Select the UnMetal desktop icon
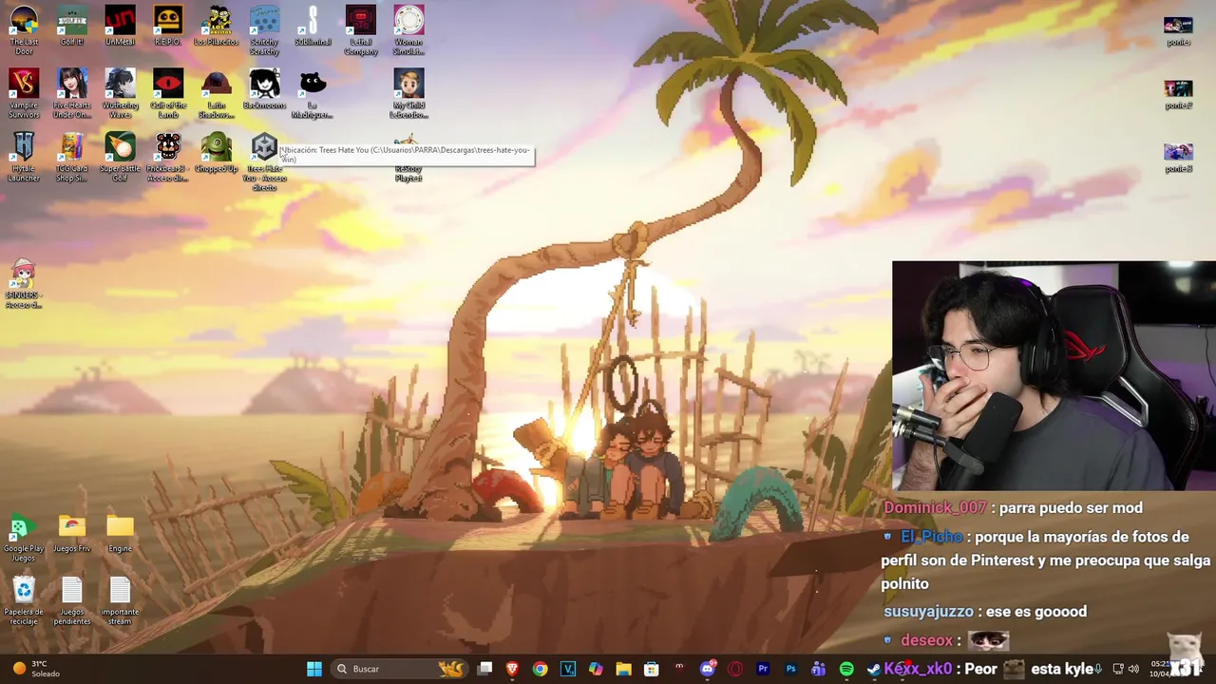 [x=120, y=26]
